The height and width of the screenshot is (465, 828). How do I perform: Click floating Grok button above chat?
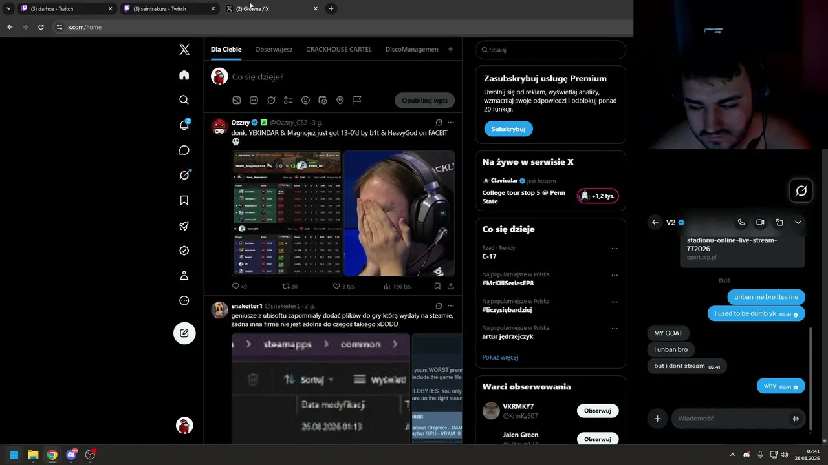(801, 191)
